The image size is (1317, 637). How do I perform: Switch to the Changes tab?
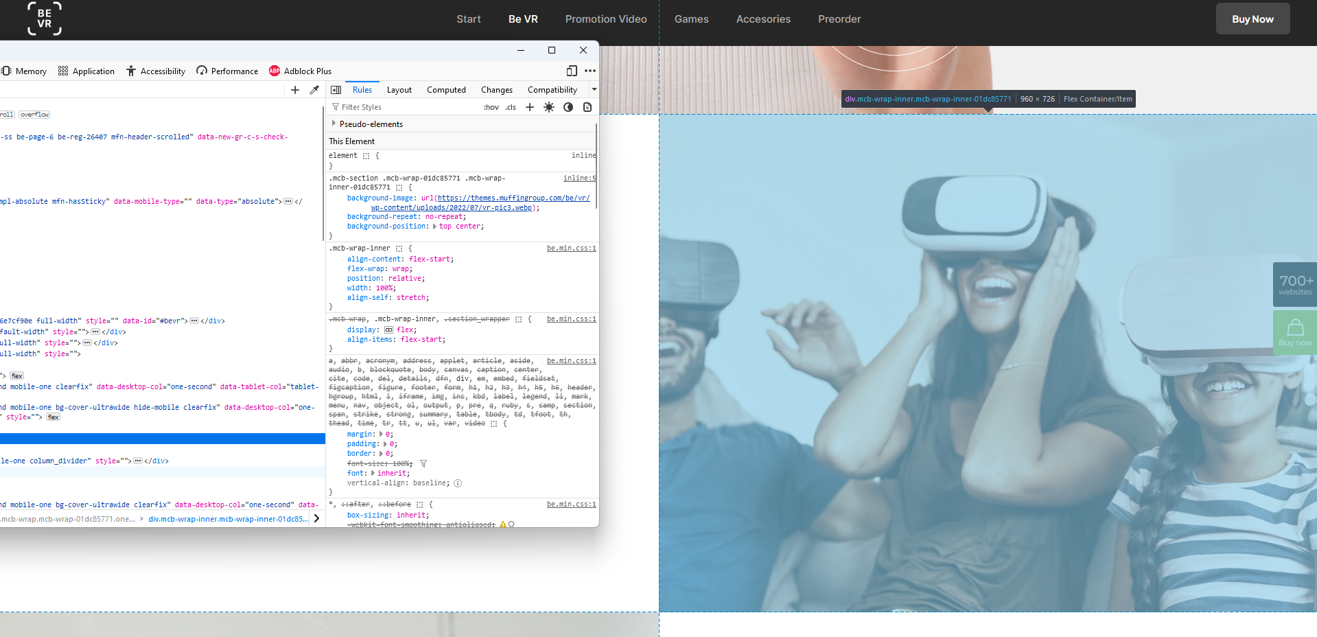coord(497,90)
